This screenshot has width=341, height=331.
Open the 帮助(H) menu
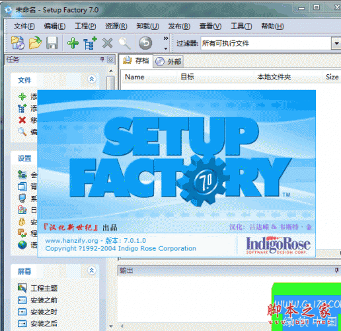click(x=272, y=26)
